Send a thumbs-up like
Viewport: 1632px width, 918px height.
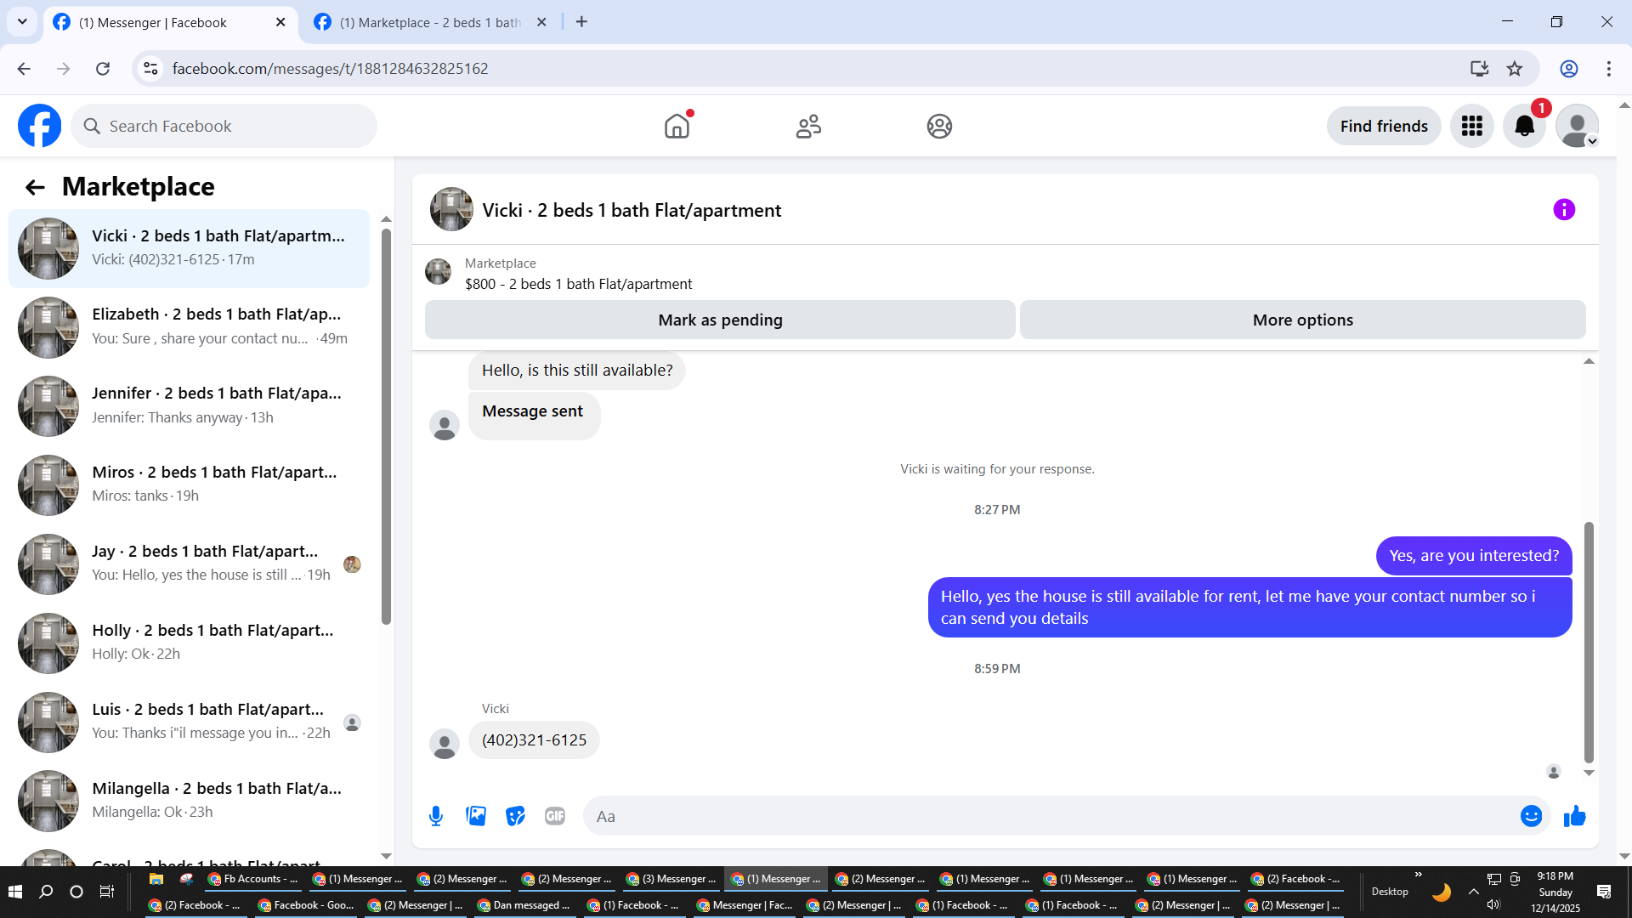pyautogui.click(x=1575, y=816)
